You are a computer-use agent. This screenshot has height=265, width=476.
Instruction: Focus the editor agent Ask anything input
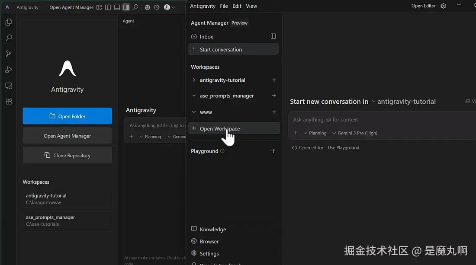pos(157,125)
